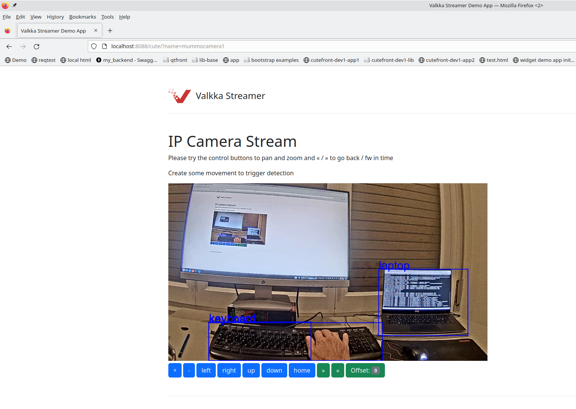The image size is (576, 409).
Task: Open the test.html bookmark
Action: (x=494, y=60)
